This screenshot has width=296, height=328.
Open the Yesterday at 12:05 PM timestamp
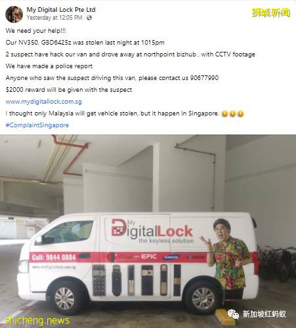[54, 18]
